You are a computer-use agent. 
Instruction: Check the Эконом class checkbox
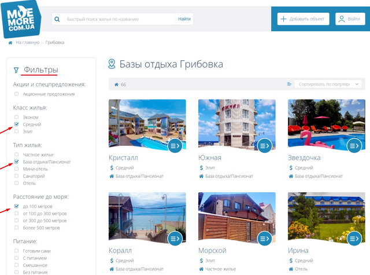coord(16,117)
